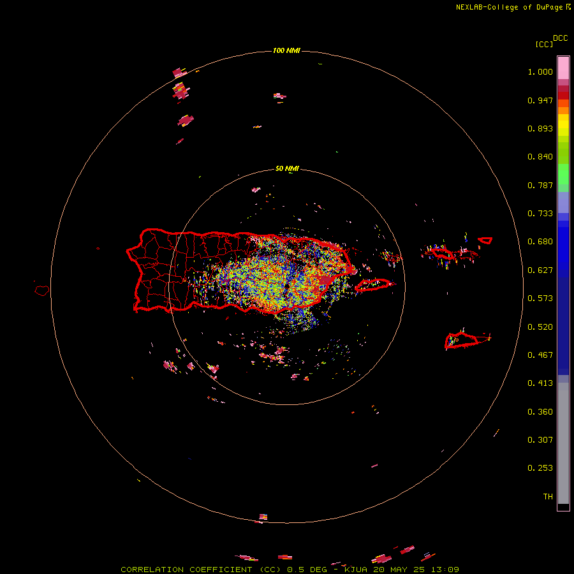Select the 0.840 scale value
The image size is (574, 574).
pyautogui.click(x=540, y=157)
